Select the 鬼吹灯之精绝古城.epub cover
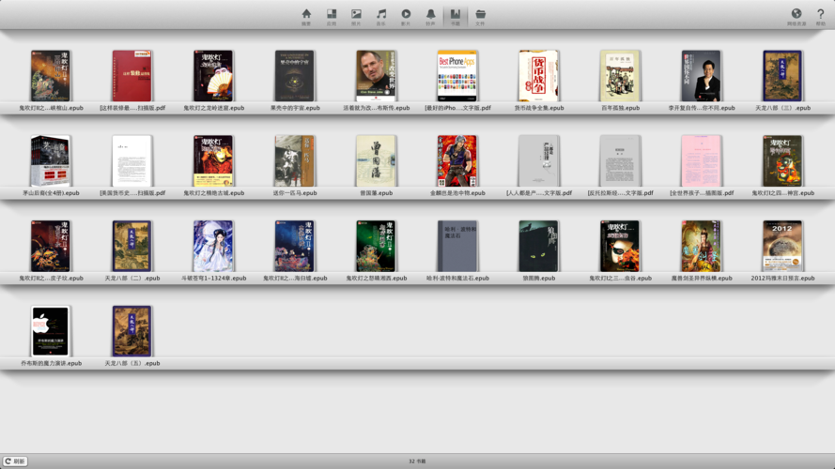Viewport: 835px width, 469px height. pos(213,161)
